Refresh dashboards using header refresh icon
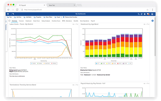The width and height of the screenshot is (161, 101). [142, 14]
